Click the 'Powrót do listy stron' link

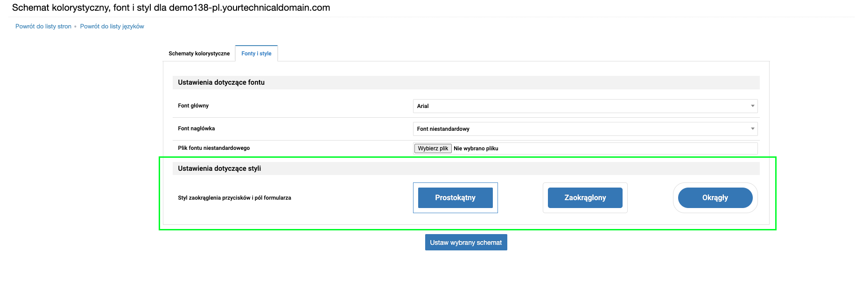(43, 27)
